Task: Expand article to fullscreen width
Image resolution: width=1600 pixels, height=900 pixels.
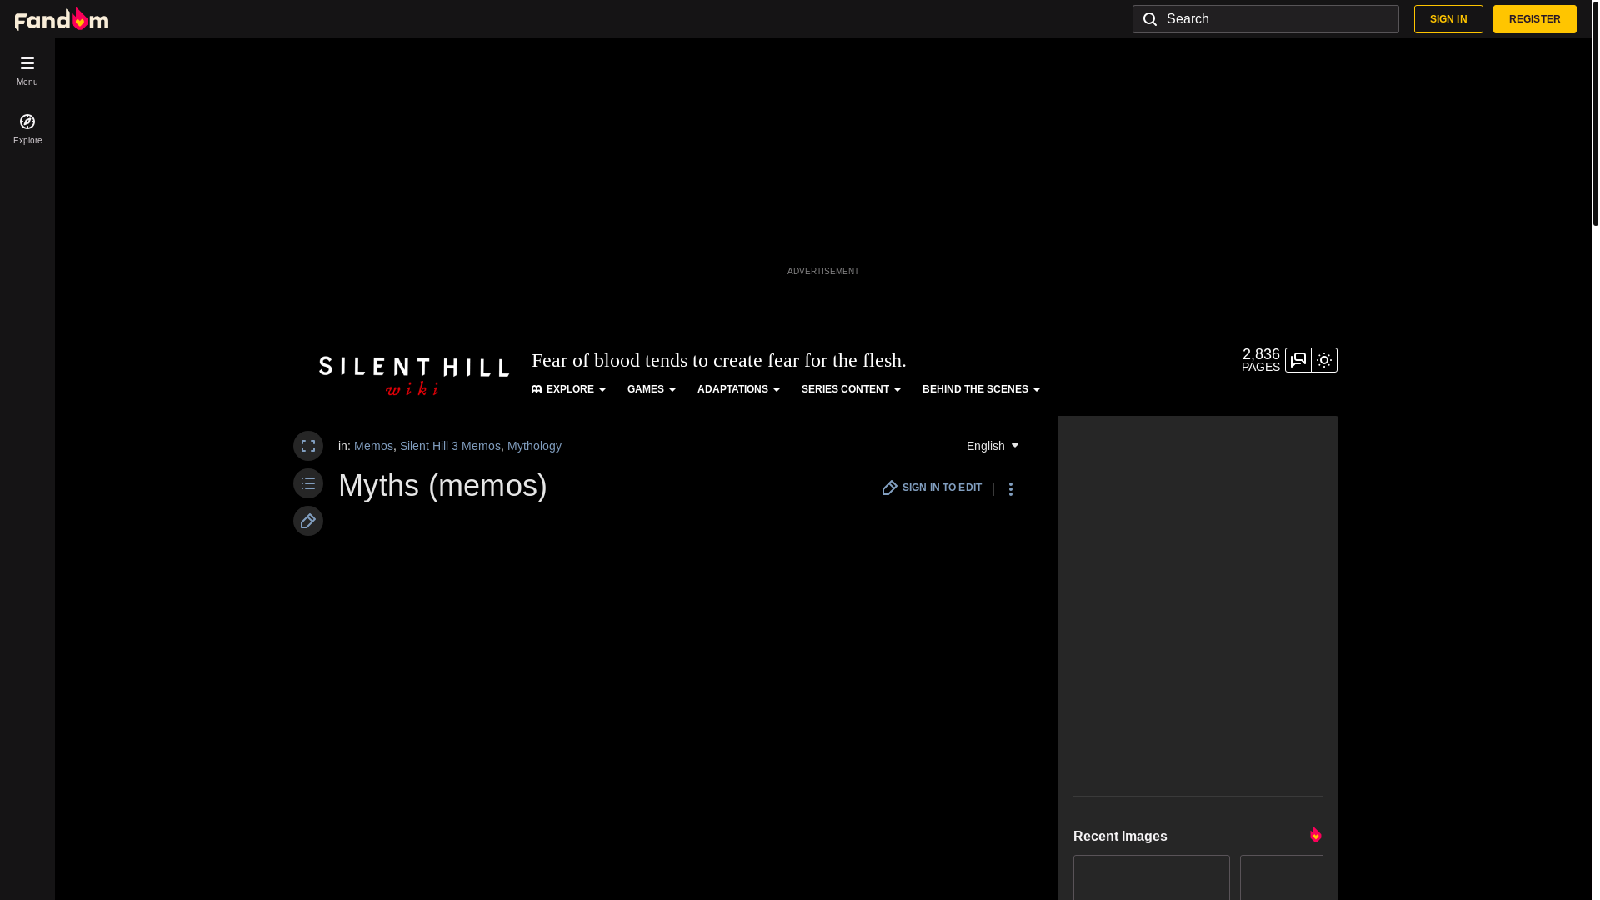Action: (308, 446)
